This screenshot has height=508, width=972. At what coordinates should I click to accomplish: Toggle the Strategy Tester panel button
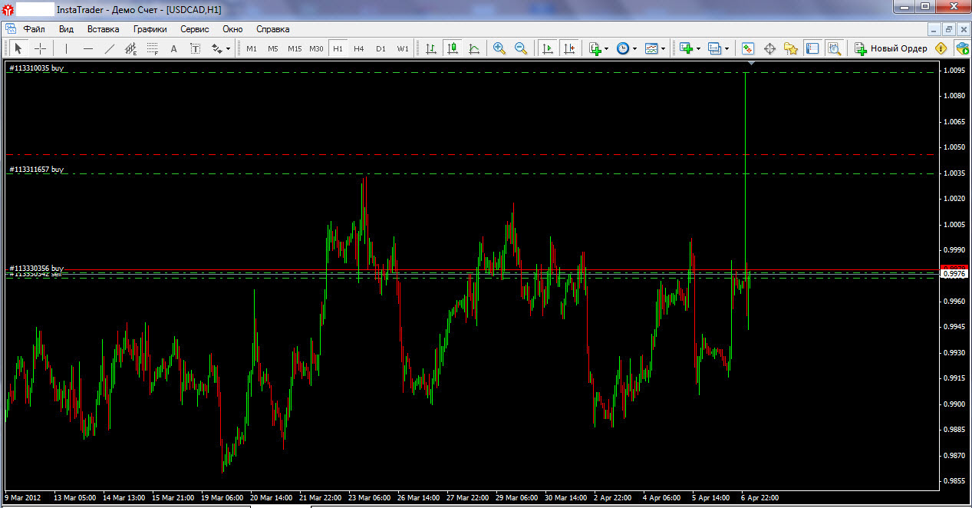click(834, 48)
